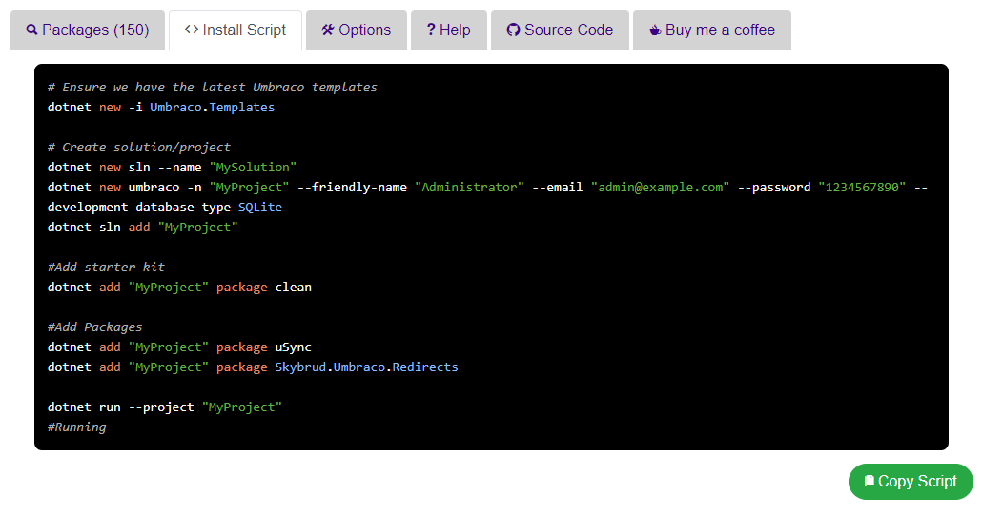The width and height of the screenshot is (983, 516).
Task: Click the 'dotnet run --project' command text
Action: tap(121, 407)
